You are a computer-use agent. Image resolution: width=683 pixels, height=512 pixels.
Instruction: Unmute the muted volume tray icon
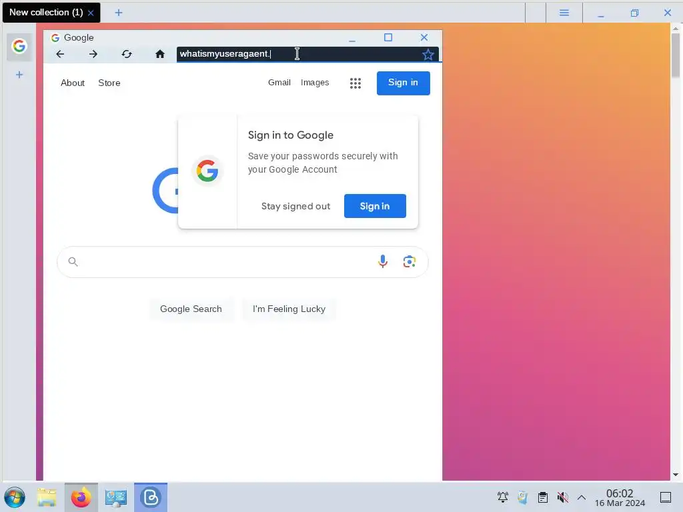(x=563, y=497)
